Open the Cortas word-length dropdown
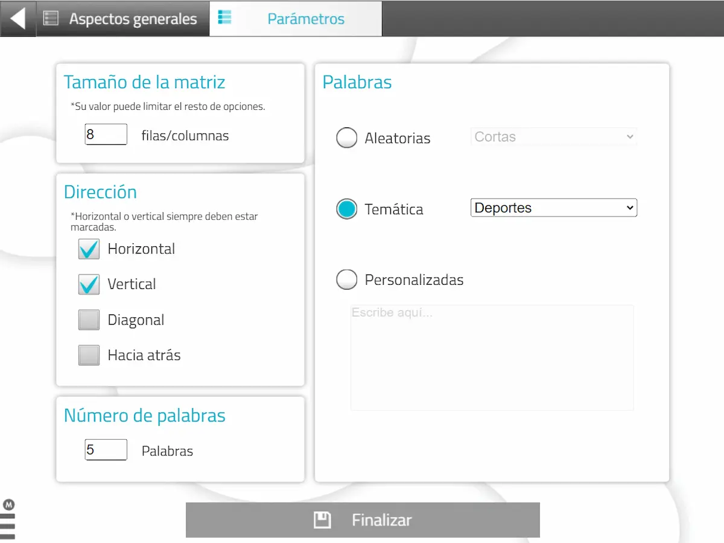724x543 pixels. pyautogui.click(x=554, y=137)
